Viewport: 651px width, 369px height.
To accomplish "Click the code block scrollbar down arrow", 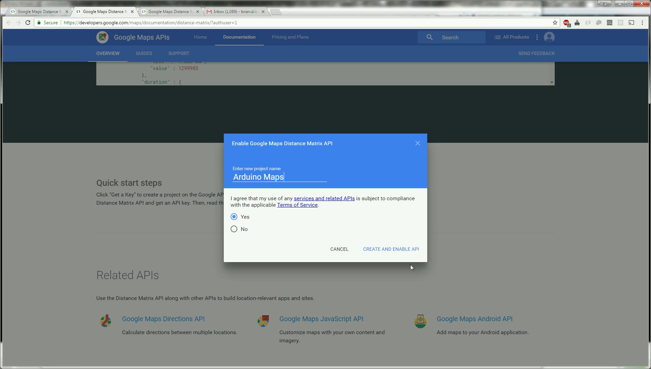I will tap(552, 82).
